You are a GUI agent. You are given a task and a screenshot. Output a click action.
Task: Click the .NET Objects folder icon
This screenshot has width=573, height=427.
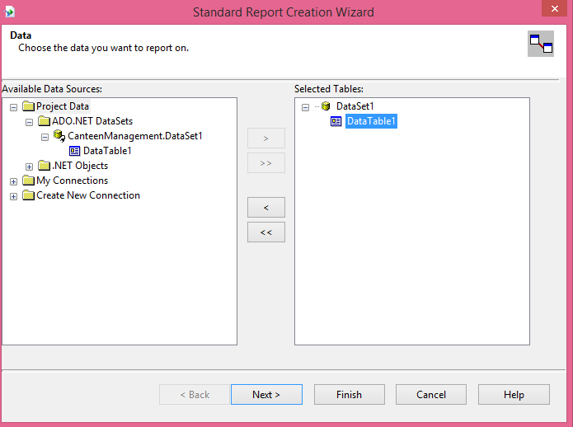pyautogui.click(x=44, y=166)
